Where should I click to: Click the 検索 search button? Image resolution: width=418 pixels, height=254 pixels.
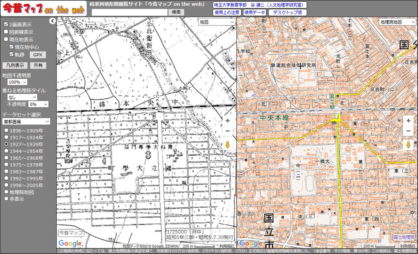tap(176, 12)
